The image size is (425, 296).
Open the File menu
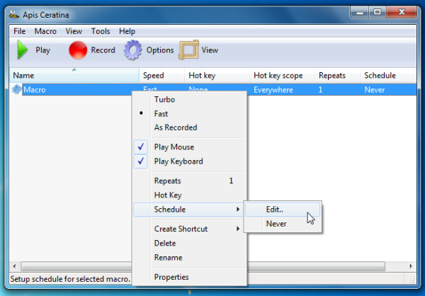(x=20, y=31)
